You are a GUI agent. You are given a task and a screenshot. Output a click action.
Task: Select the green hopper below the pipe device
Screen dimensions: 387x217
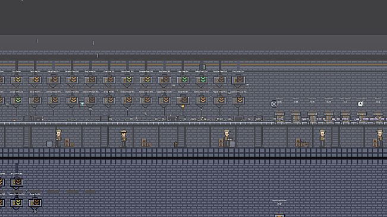[x=202, y=80]
